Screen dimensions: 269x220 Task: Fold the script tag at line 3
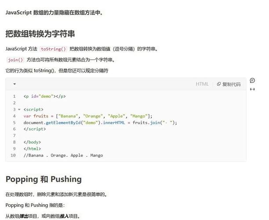point(19,110)
